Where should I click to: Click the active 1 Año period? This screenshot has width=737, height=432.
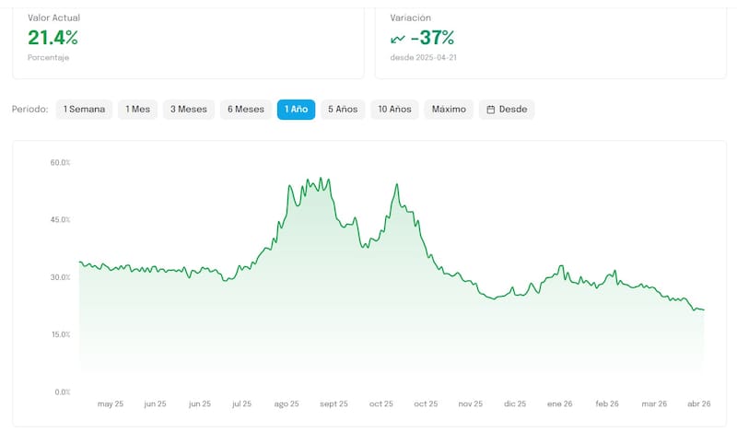296,109
